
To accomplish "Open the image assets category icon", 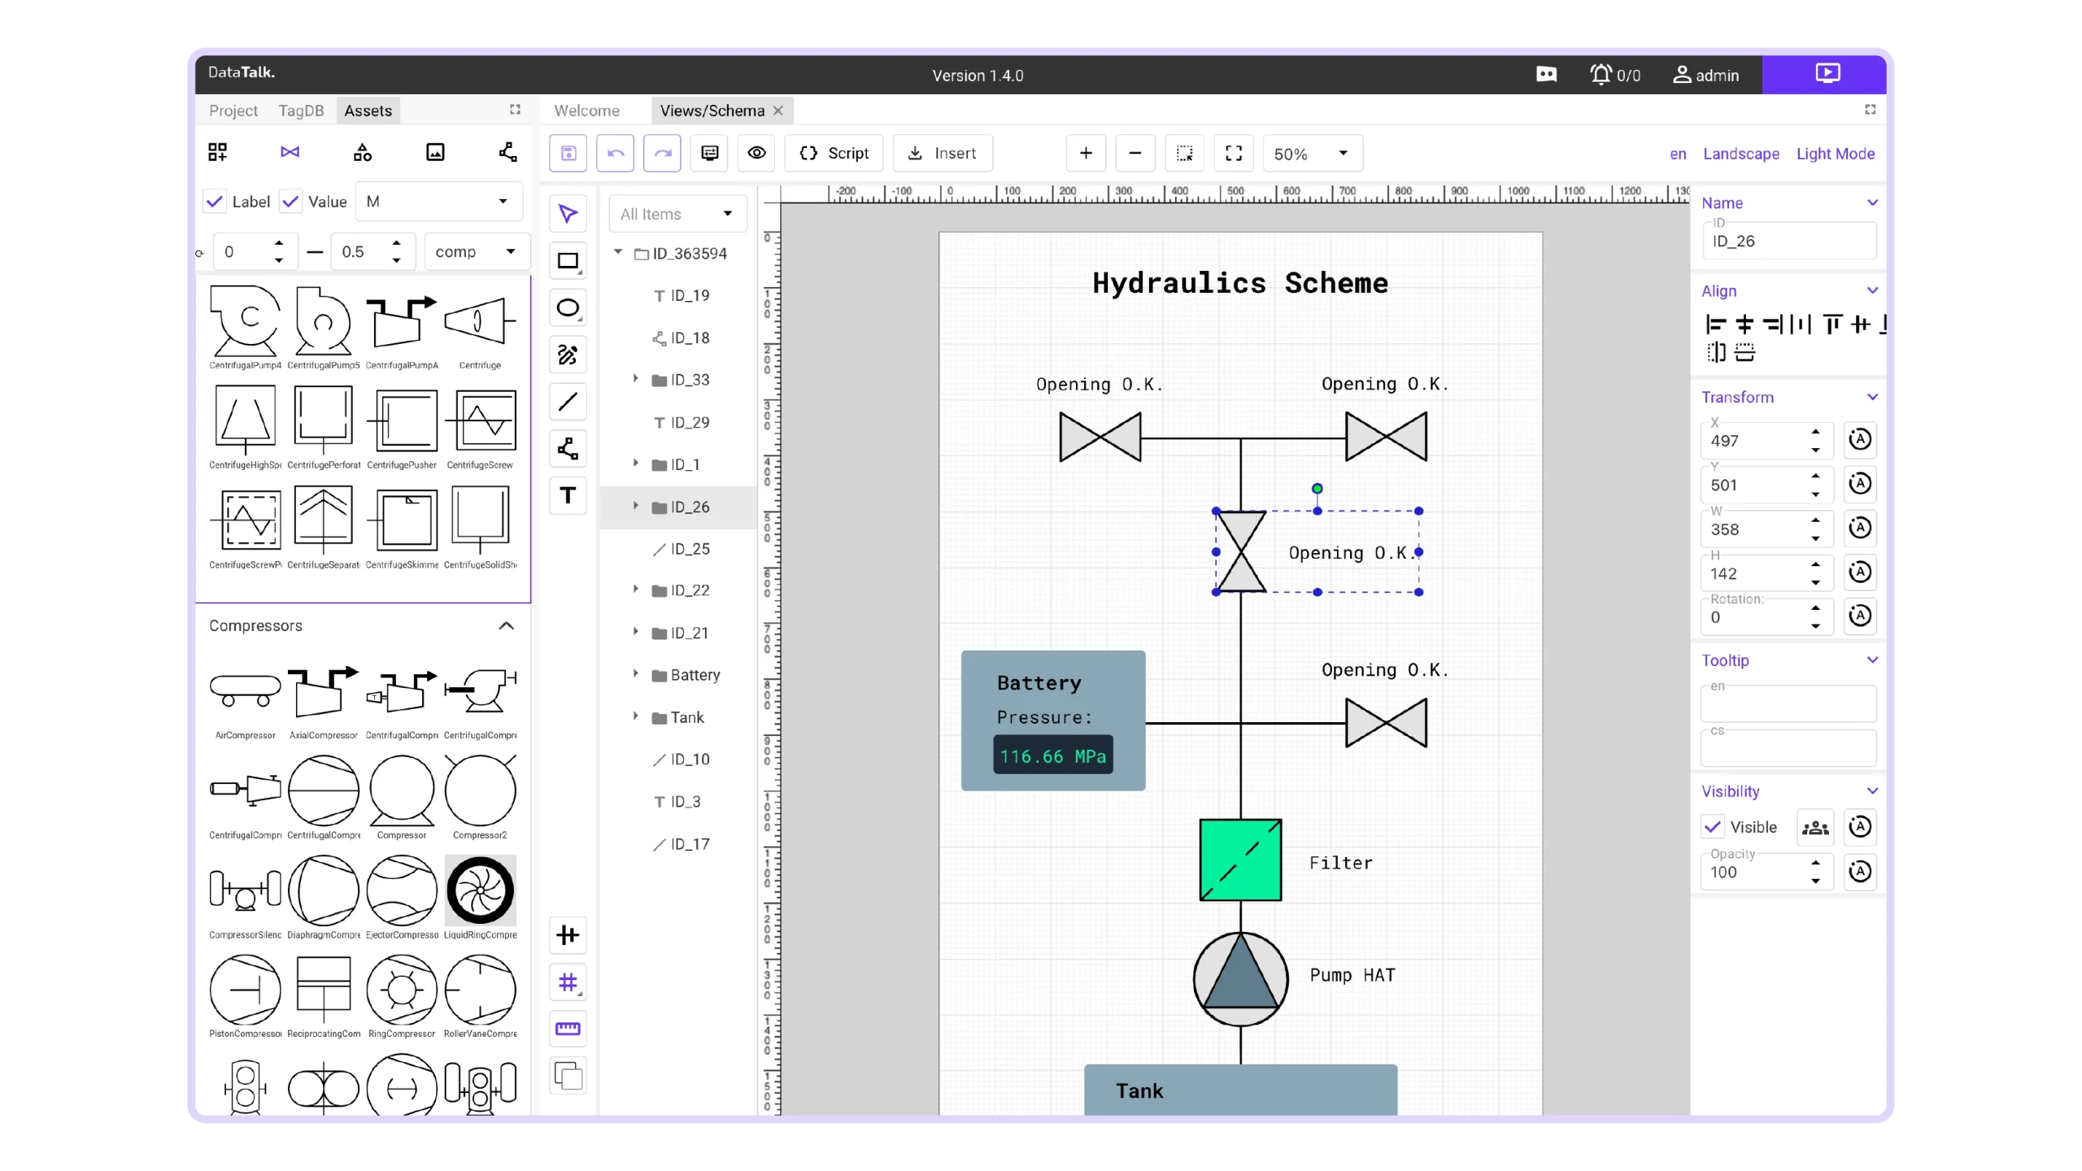I will click(435, 152).
